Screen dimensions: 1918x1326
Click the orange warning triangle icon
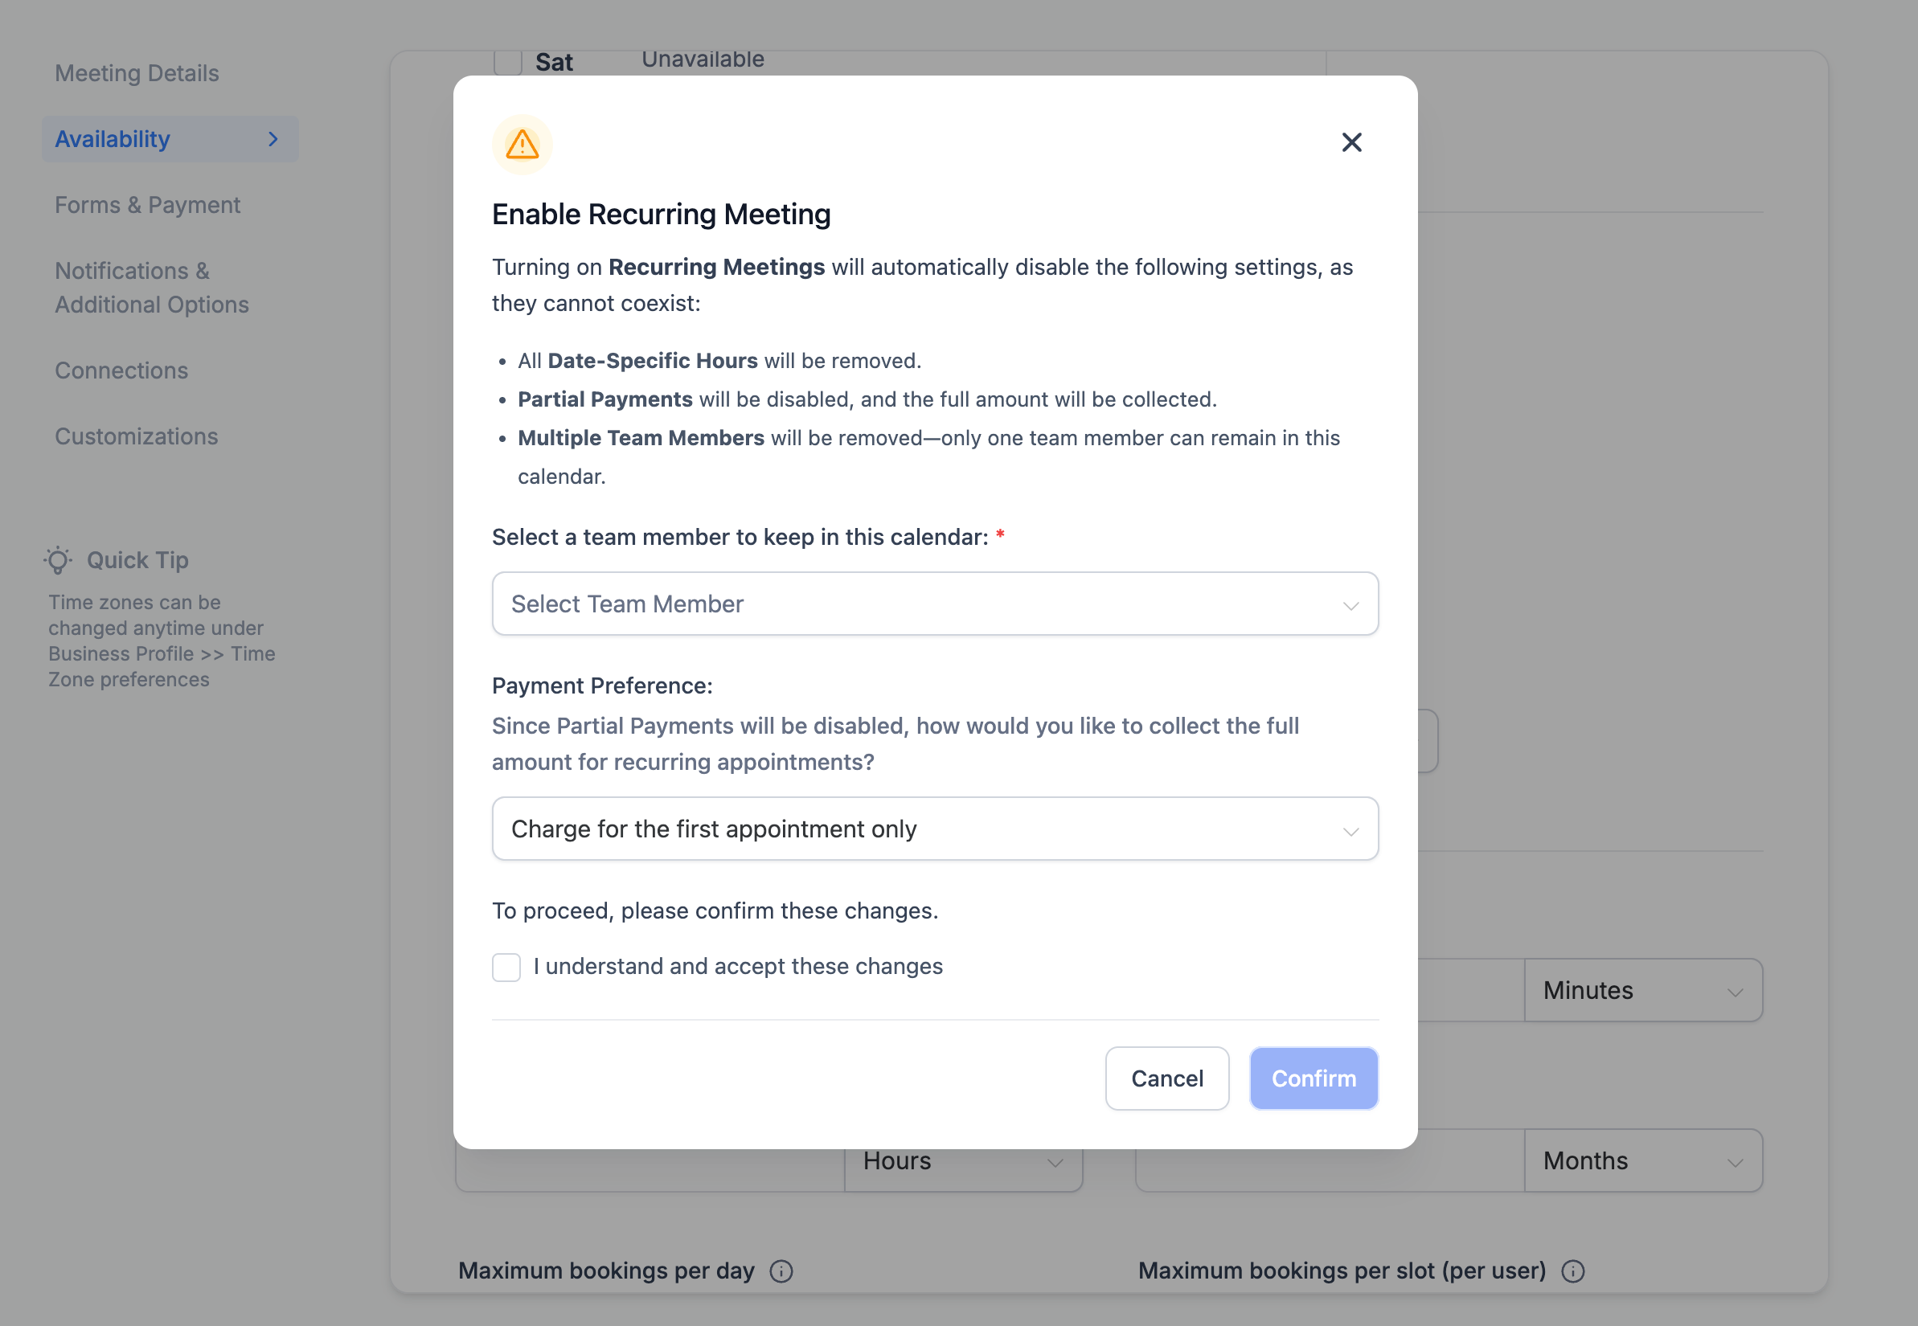522,145
